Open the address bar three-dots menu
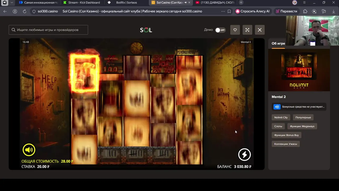Viewport: 339px width, 191px height. [223, 11]
